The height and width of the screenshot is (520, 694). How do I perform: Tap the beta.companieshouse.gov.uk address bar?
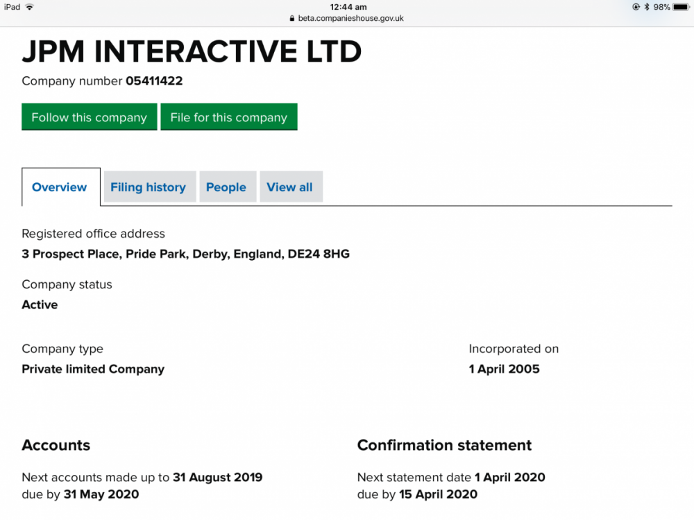(x=347, y=18)
